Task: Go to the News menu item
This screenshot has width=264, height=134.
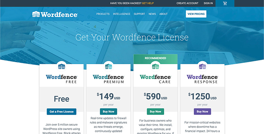Action: pyautogui.click(x=152, y=14)
